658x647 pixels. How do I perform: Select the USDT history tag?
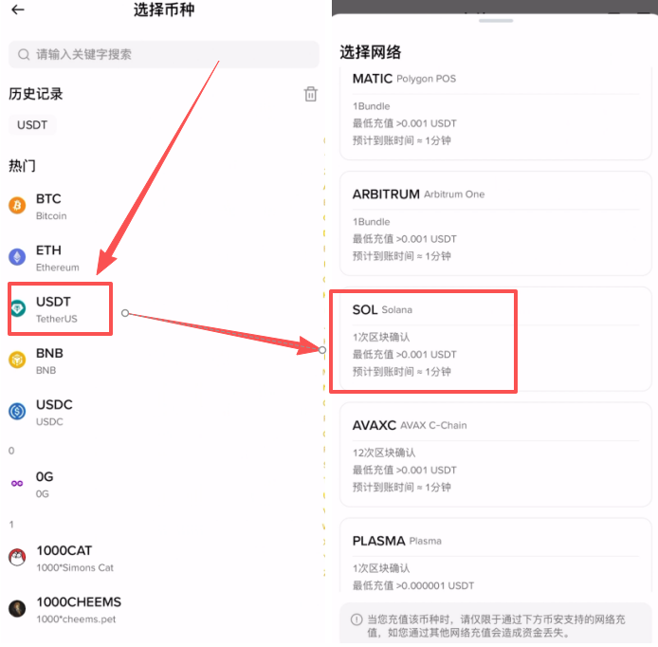pyautogui.click(x=32, y=124)
